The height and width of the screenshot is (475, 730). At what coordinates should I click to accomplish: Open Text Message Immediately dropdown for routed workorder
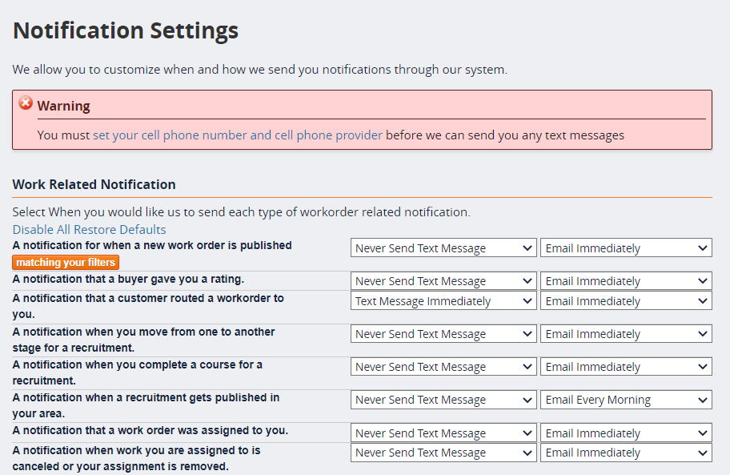click(443, 300)
